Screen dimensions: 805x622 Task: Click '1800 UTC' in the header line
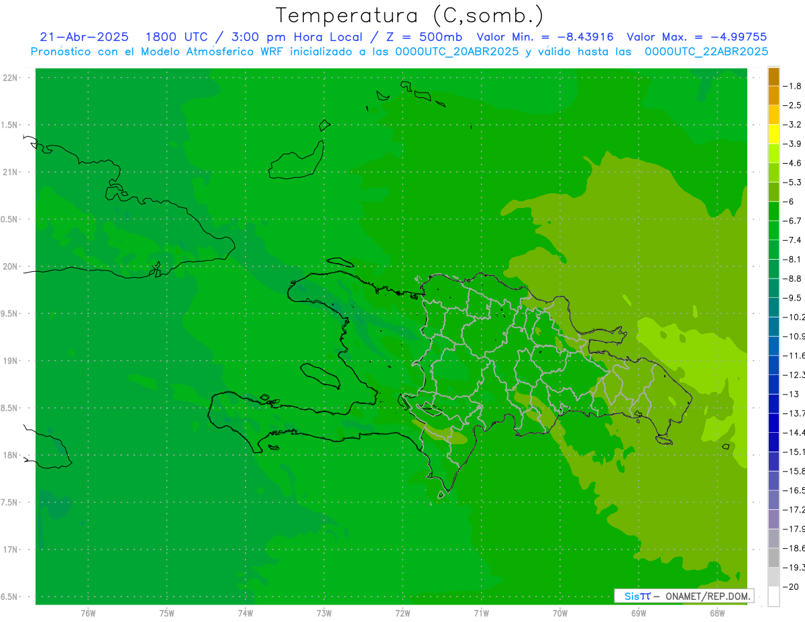(x=176, y=37)
